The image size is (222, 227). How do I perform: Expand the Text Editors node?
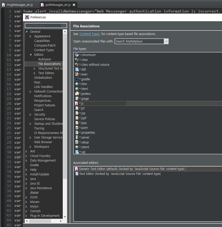34,73
